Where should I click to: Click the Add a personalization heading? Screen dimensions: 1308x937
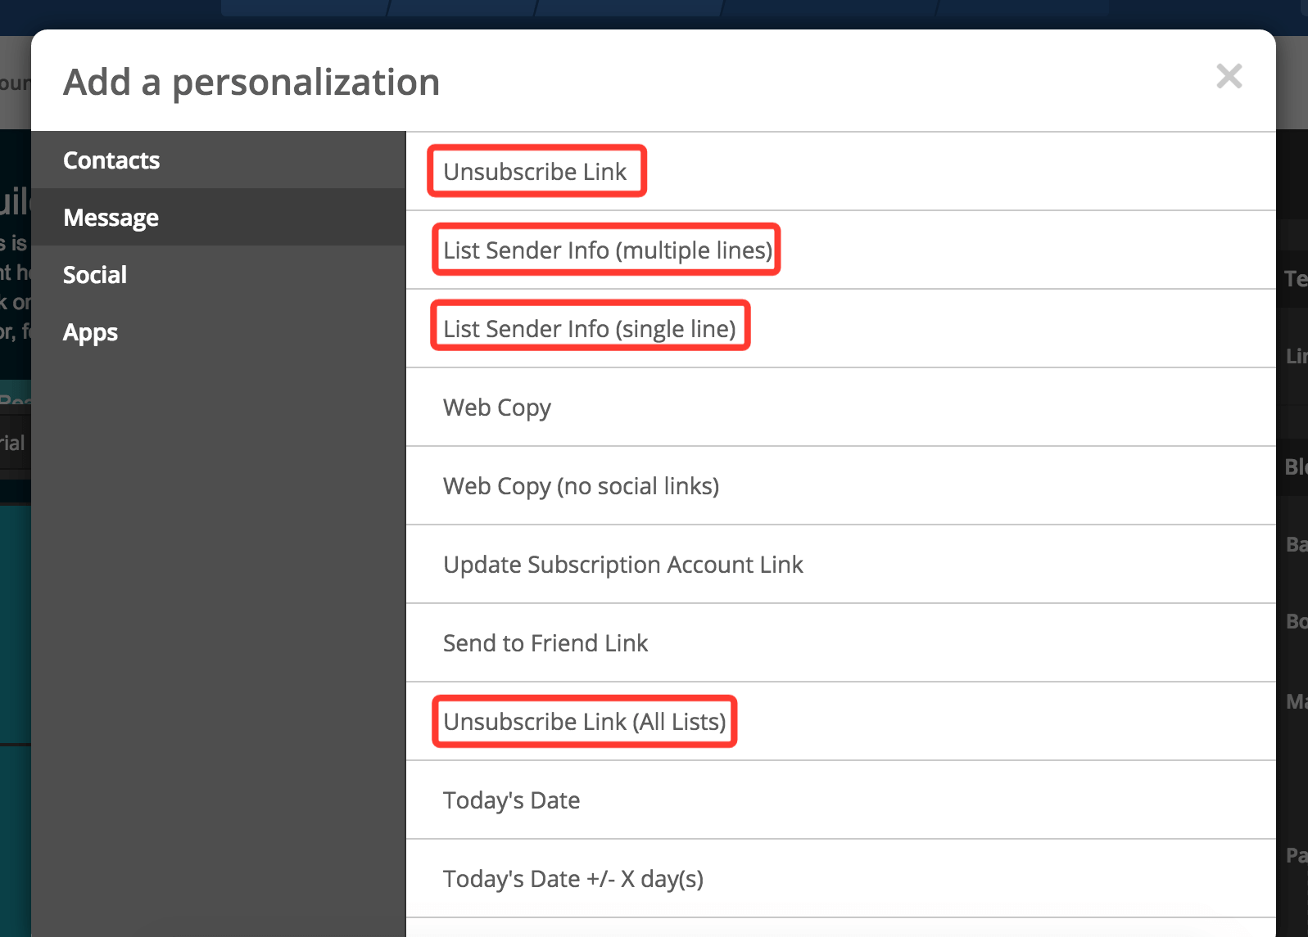click(x=251, y=82)
